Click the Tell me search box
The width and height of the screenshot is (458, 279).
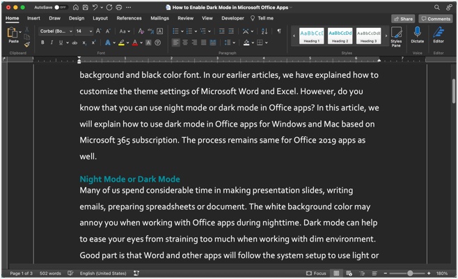coord(262,18)
